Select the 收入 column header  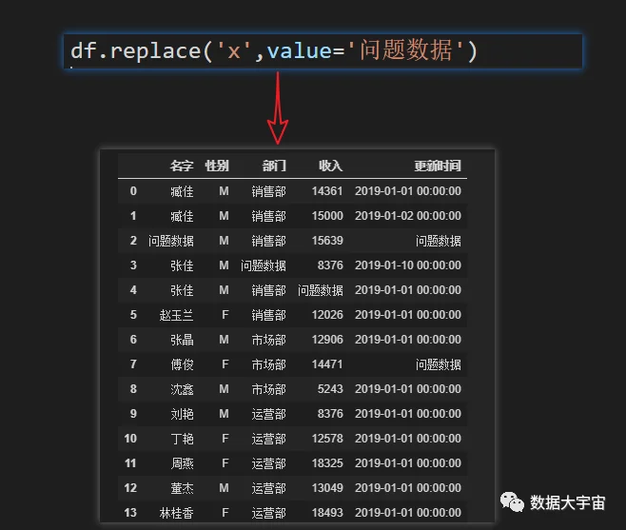330,166
